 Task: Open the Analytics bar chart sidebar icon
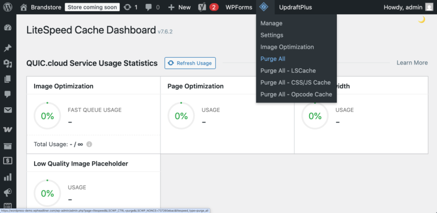pos(8,177)
